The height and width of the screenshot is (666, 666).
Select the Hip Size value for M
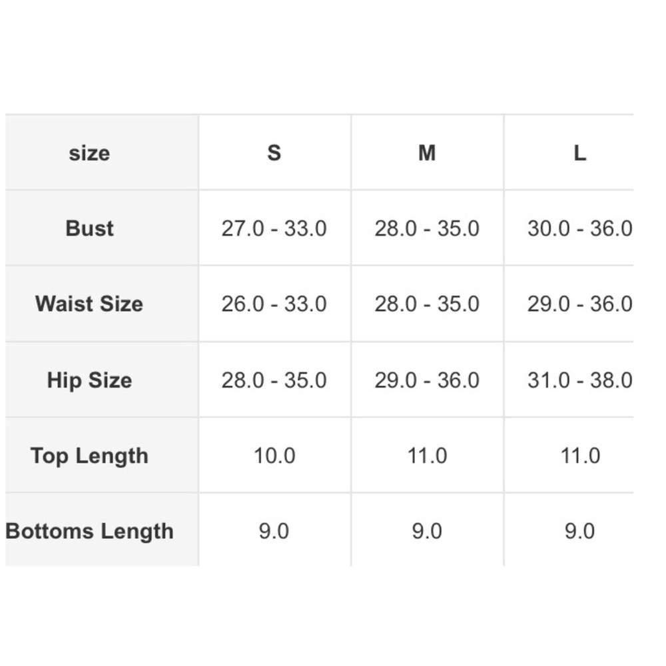(x=427, y=380)
